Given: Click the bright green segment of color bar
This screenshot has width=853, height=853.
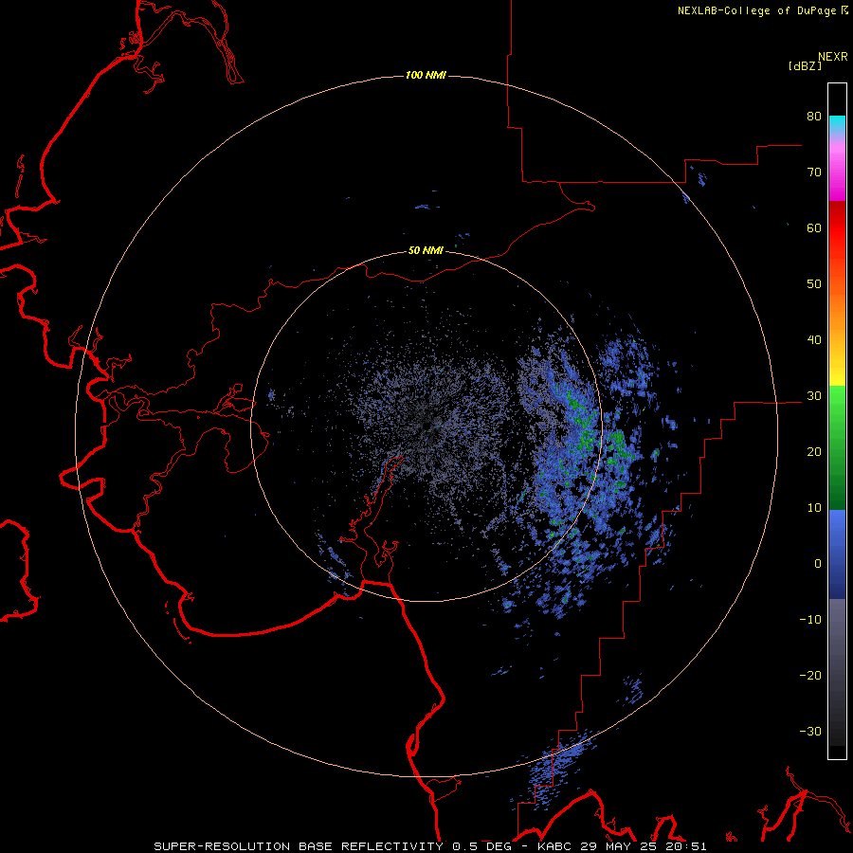Looking at the screenshot, I should [x=837, y=402].
